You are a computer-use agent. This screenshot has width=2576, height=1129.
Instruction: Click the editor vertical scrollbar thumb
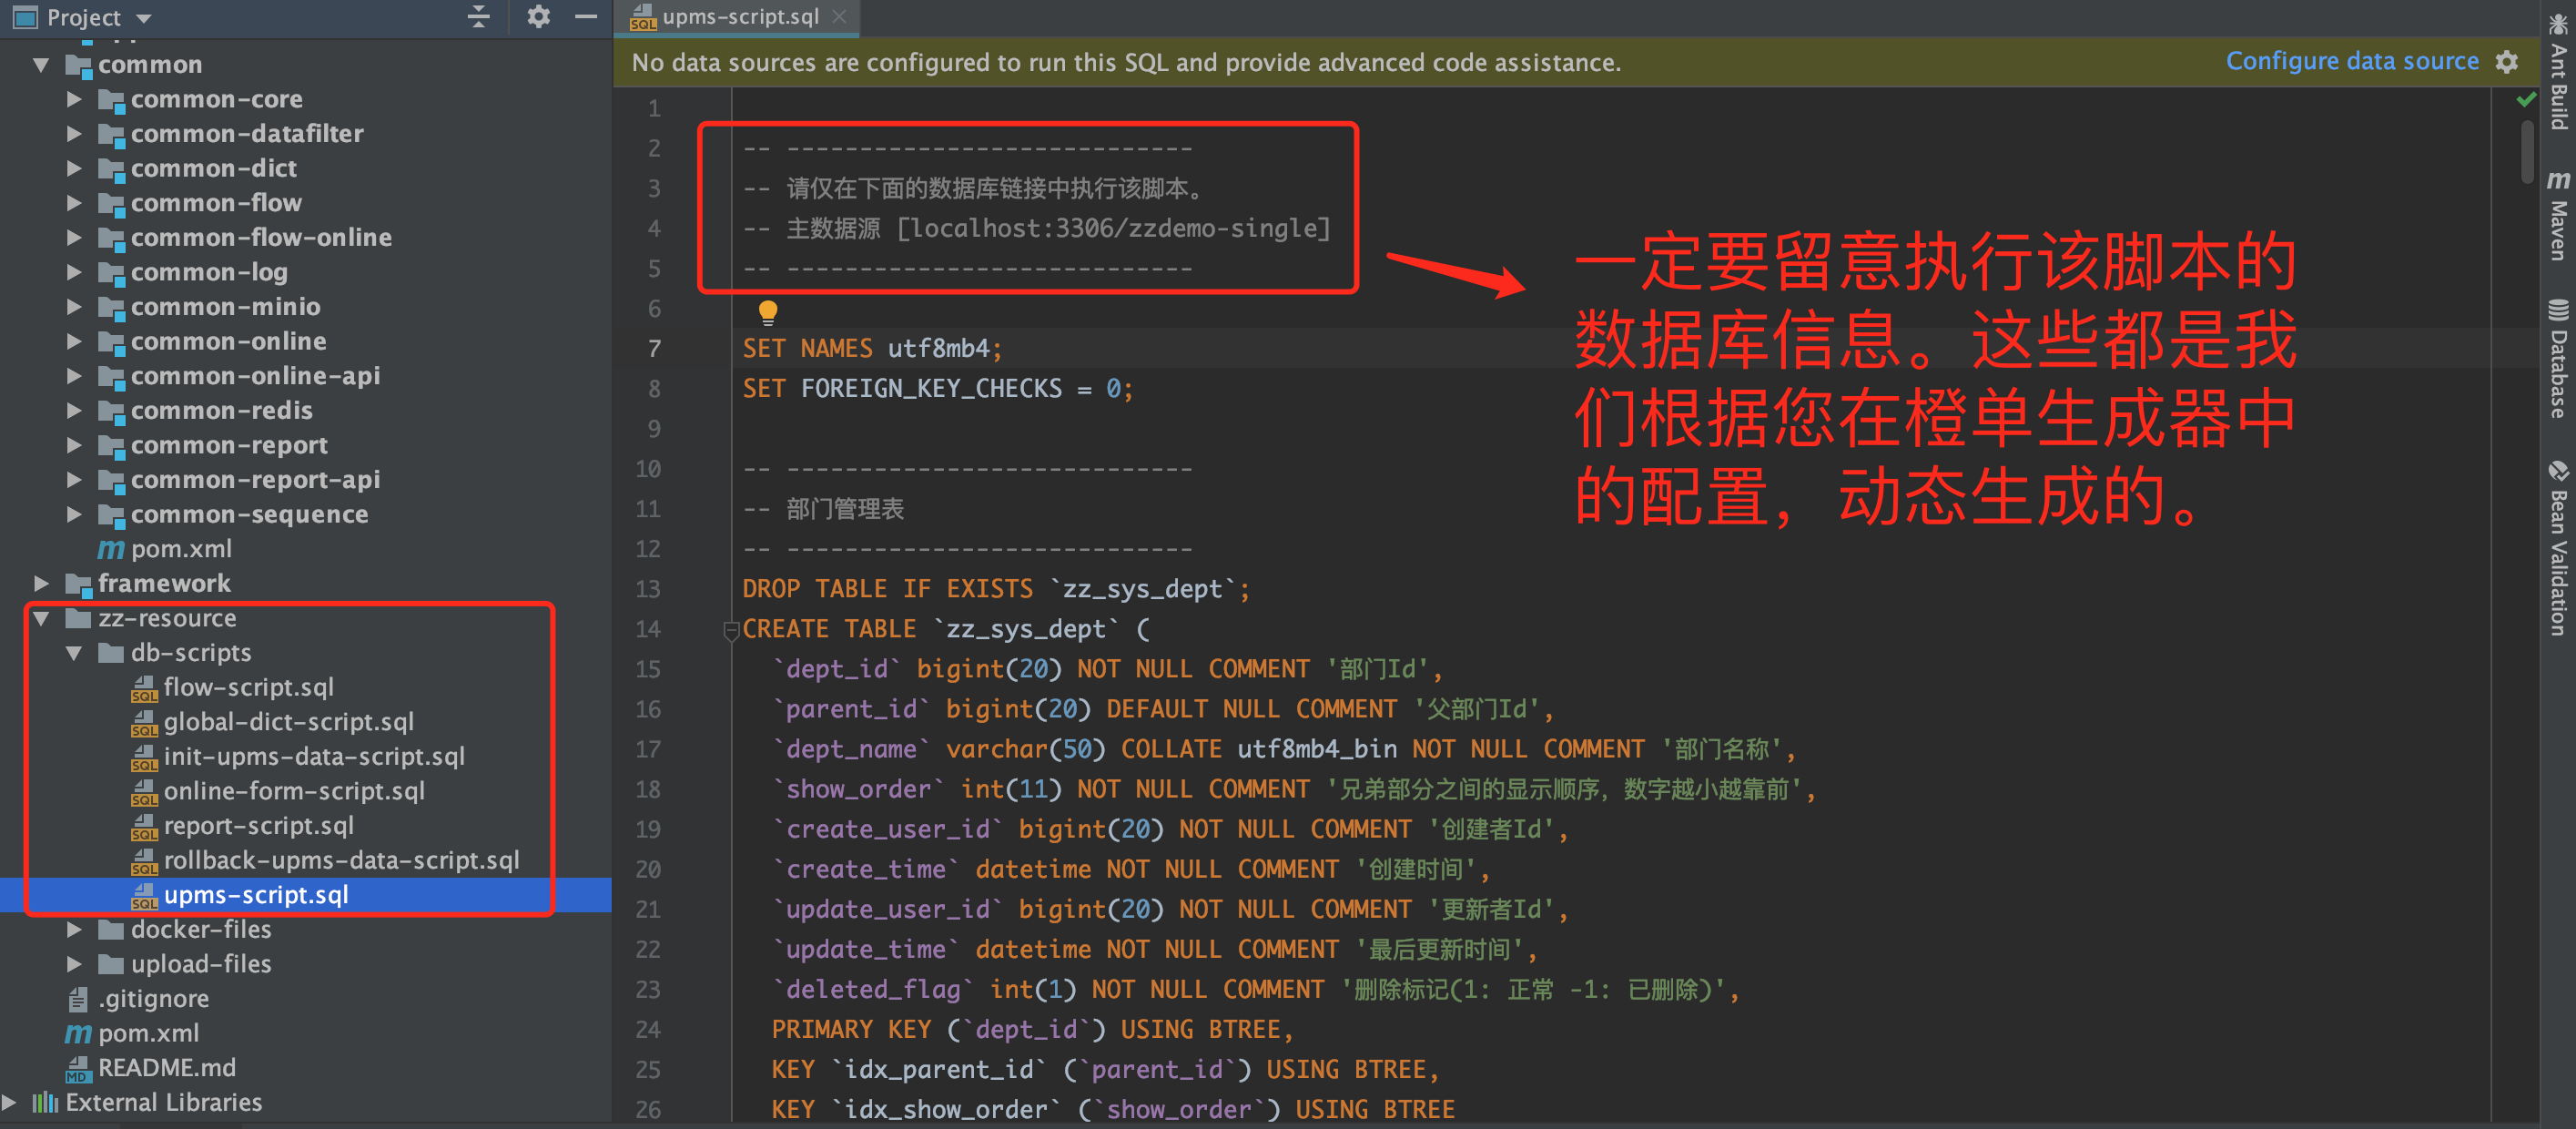click(2527, 150)
